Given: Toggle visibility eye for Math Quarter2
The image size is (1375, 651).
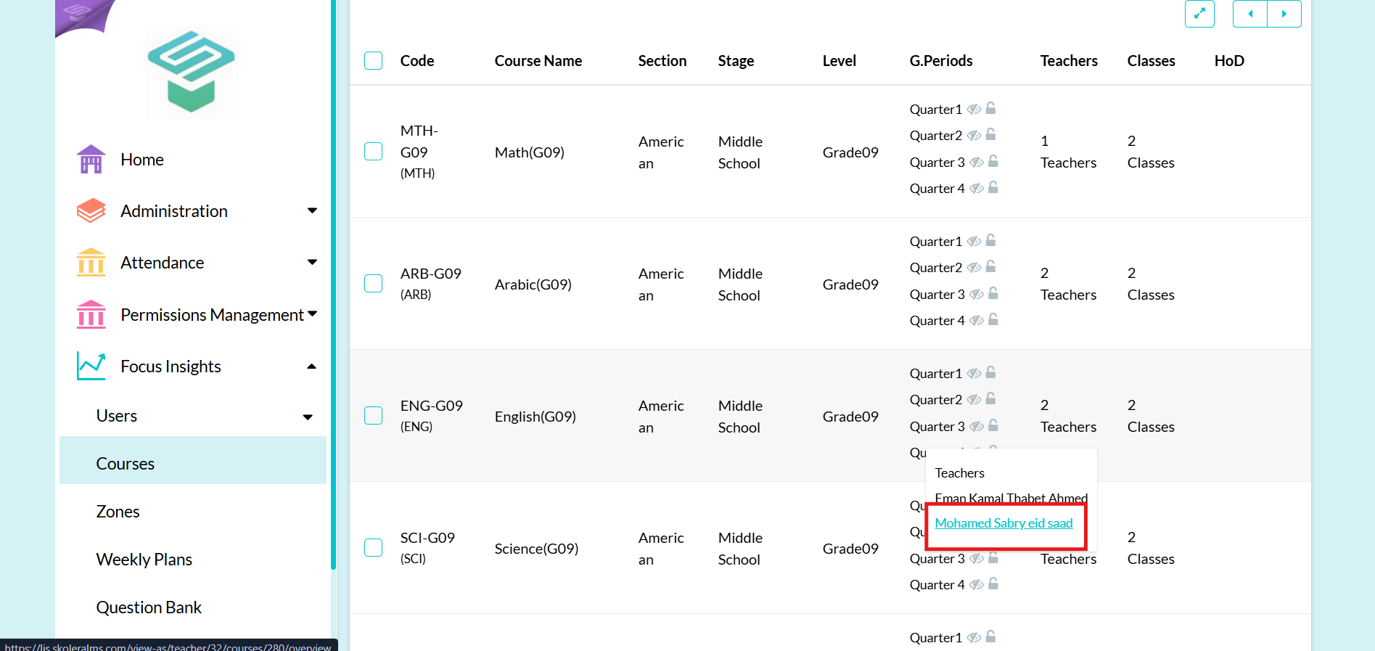Looking at the screenshot, I should pos(974,135).
